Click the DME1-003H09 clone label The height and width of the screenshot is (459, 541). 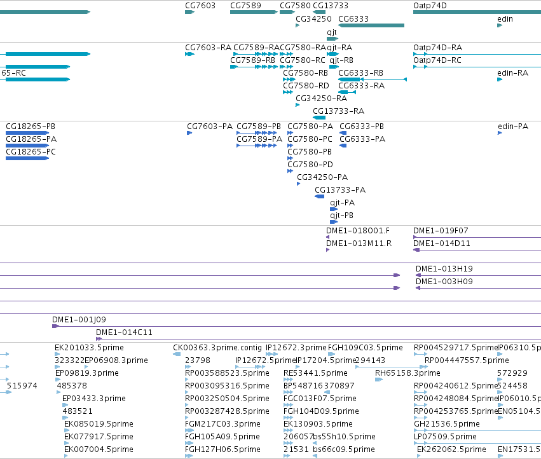coord(444,282)
